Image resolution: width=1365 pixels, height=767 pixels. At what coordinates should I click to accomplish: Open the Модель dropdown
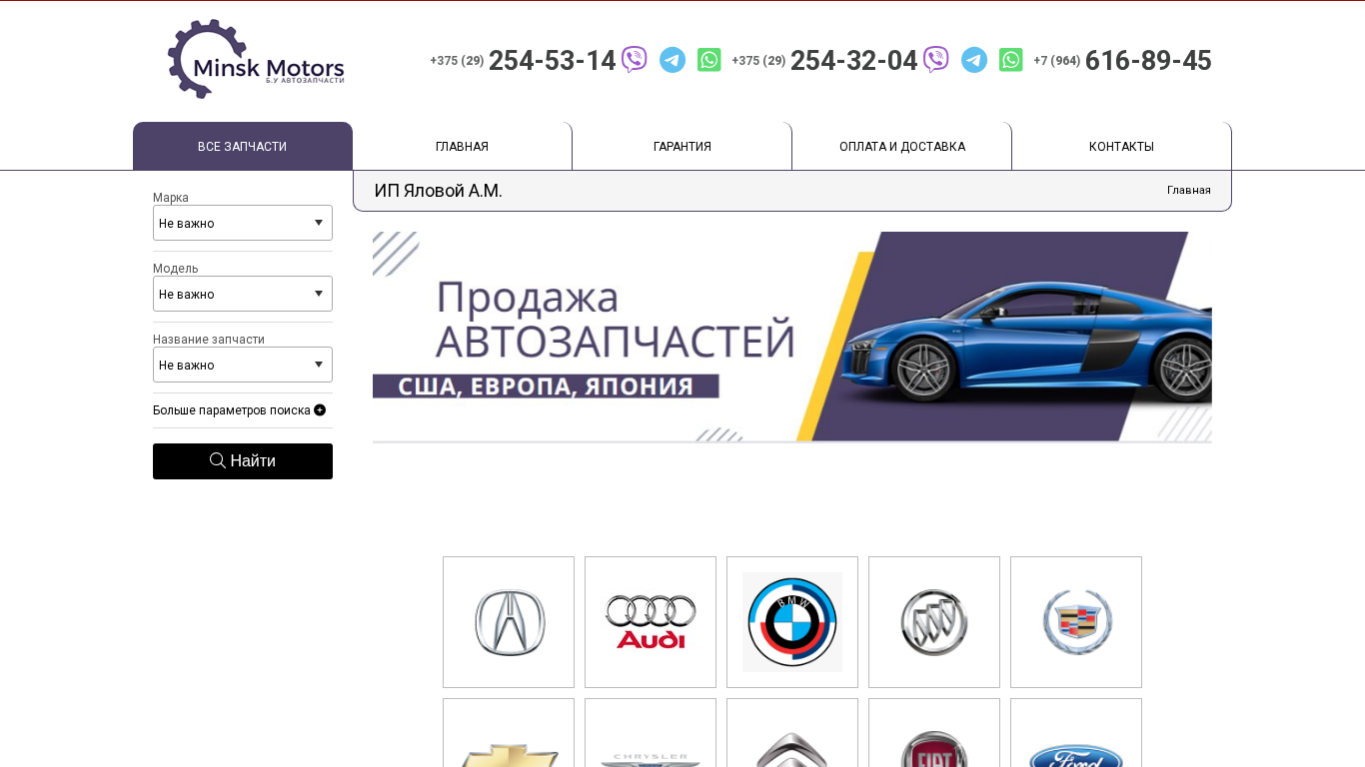(x=243, y=294)
